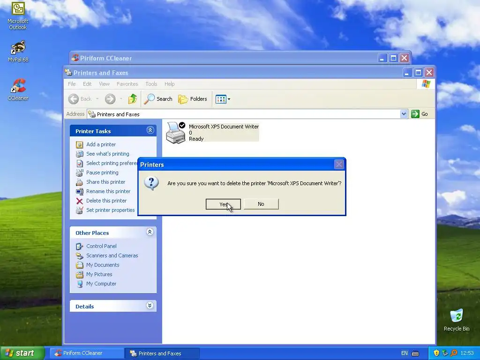Screen dimensions: 480x360
Task: Open the Edit menu
Action: tap(87, 84)
